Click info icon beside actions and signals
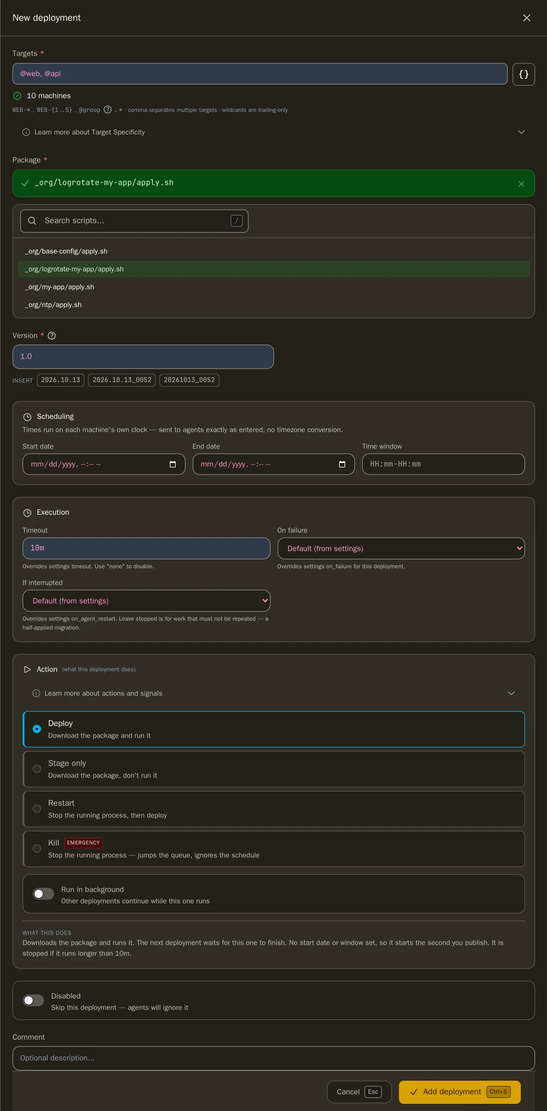The image size is (547, 1111). 36,693
